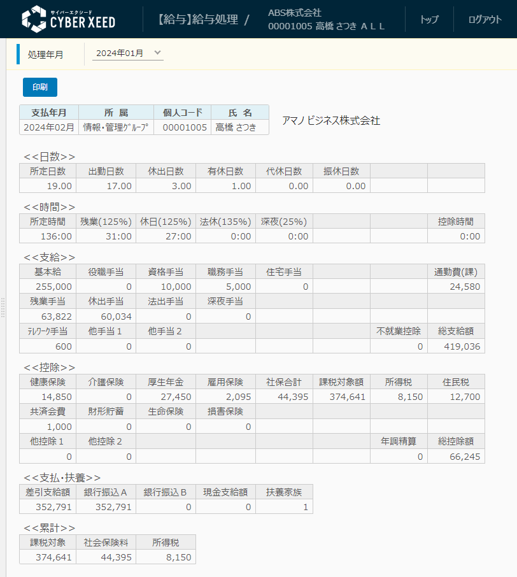517x577 pixels.
Task: Navigate to トップ in the header
Action: 428,19
